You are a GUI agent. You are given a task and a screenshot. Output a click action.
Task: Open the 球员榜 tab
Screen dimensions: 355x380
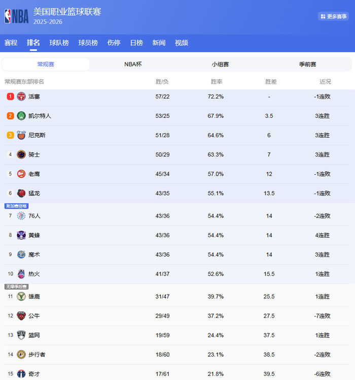[88, 43]
